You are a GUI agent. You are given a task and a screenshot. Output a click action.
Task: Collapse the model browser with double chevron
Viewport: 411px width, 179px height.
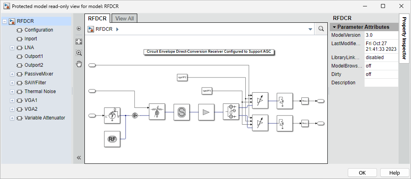78,157
